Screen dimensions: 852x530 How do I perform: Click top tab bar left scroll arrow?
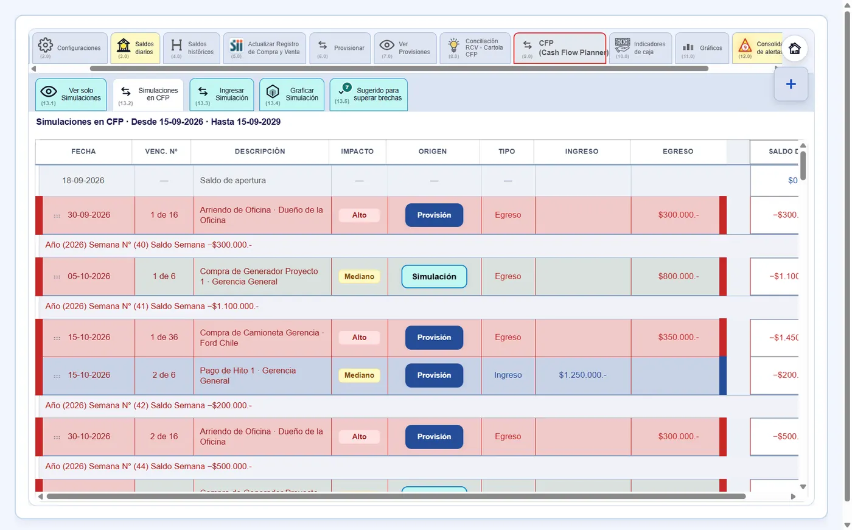tap(33, 69)
